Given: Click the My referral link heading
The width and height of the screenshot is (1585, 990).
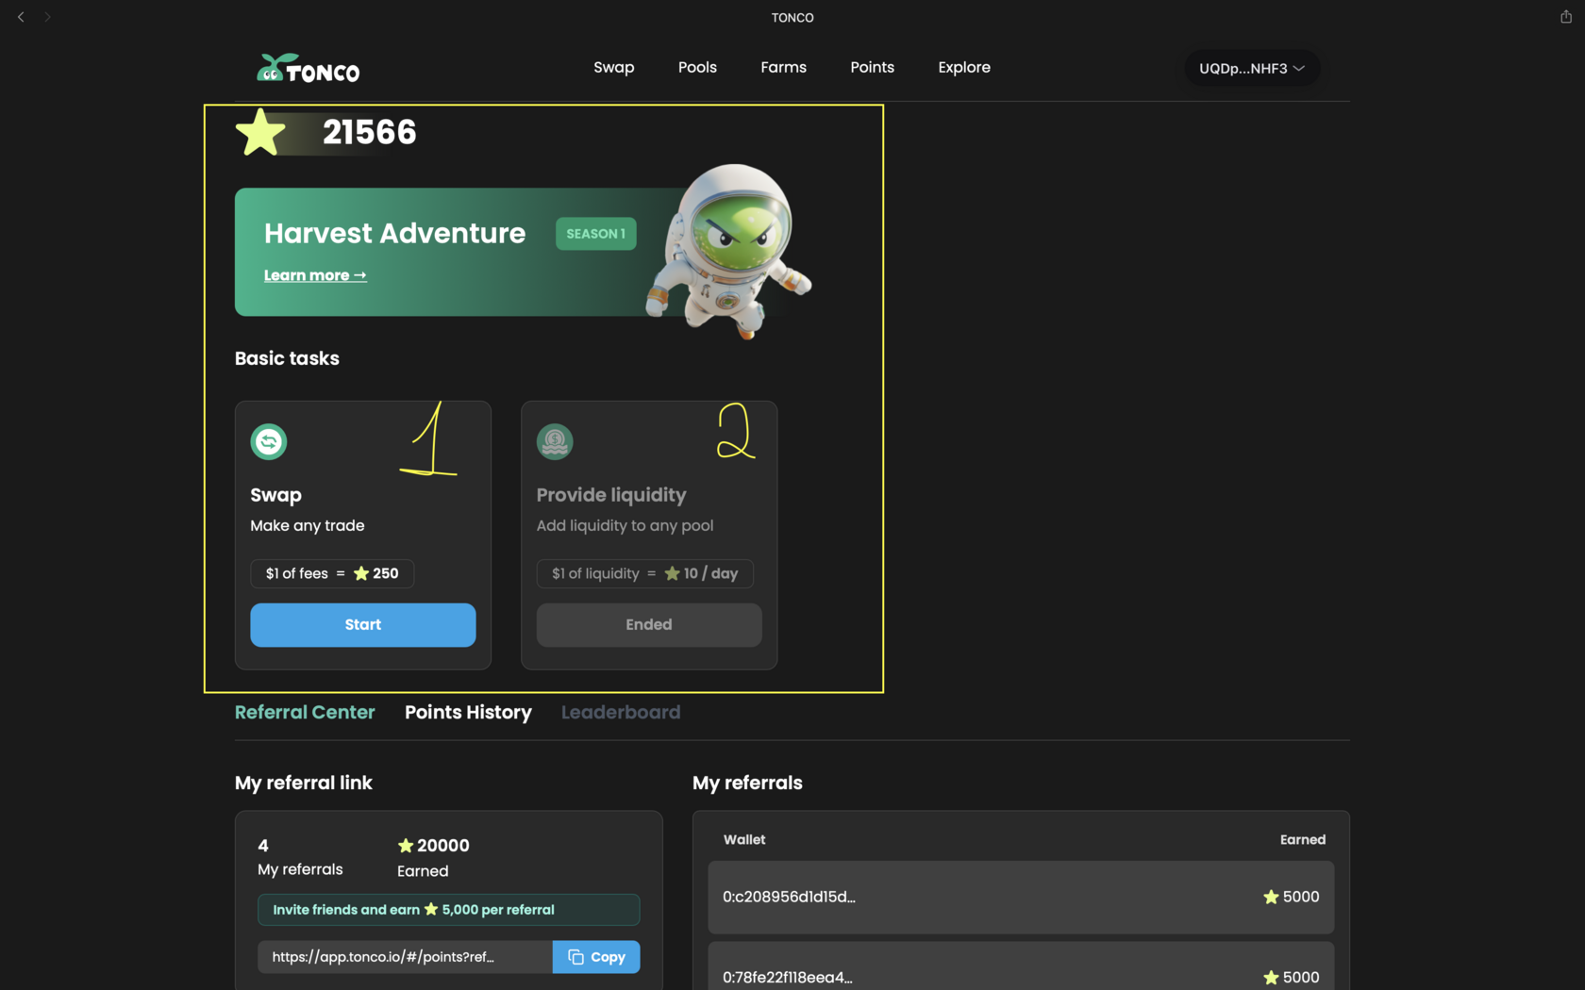Looking at the screenshot, I should point(304,783).
